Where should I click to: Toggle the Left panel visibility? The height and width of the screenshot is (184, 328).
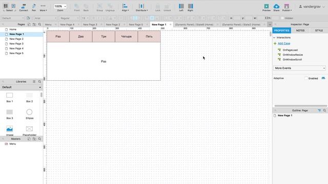coord(181,8)
